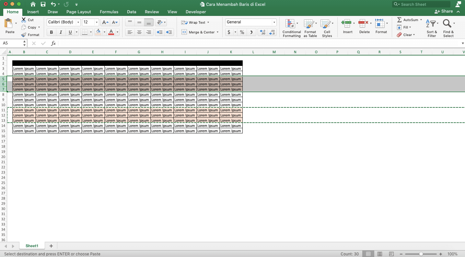Expand the Clear dropdown
The width and height of the screenshot is (465, 257).
pos(414,35)
